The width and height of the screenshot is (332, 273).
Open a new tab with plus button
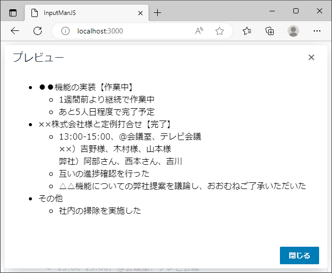158,13
